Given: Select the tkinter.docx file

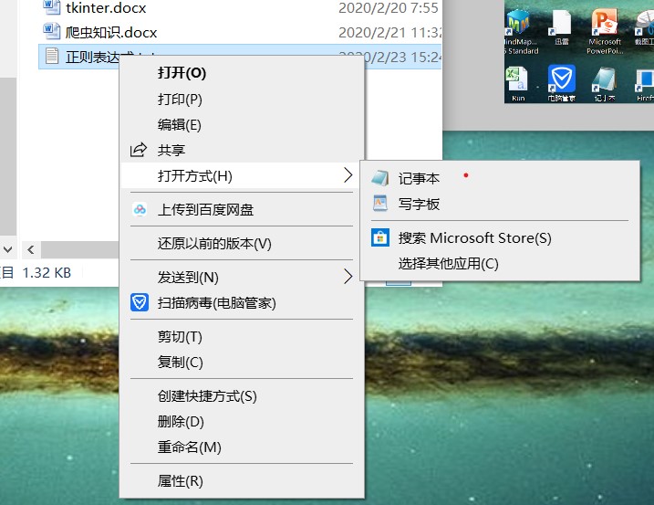Looking at the screenshot, I should [105, 8].
